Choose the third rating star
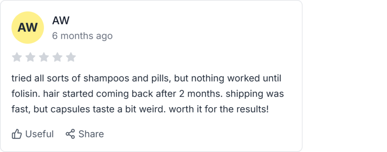 click(44, 57)
